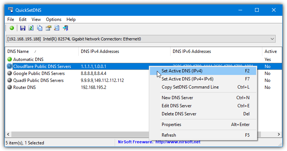Open the View menu

point(36,19)
